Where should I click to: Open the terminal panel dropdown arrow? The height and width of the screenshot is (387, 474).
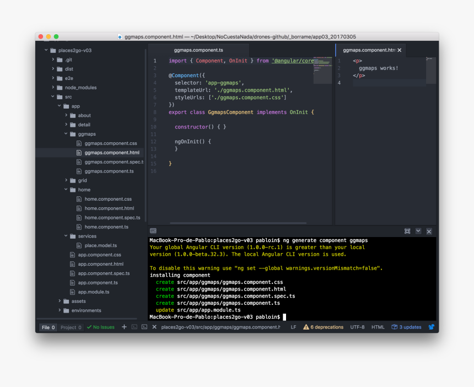pos(418,231)
